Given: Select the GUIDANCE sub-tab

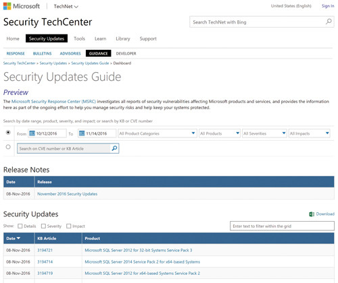Looking at the screenshot, I should pos(98,53).
